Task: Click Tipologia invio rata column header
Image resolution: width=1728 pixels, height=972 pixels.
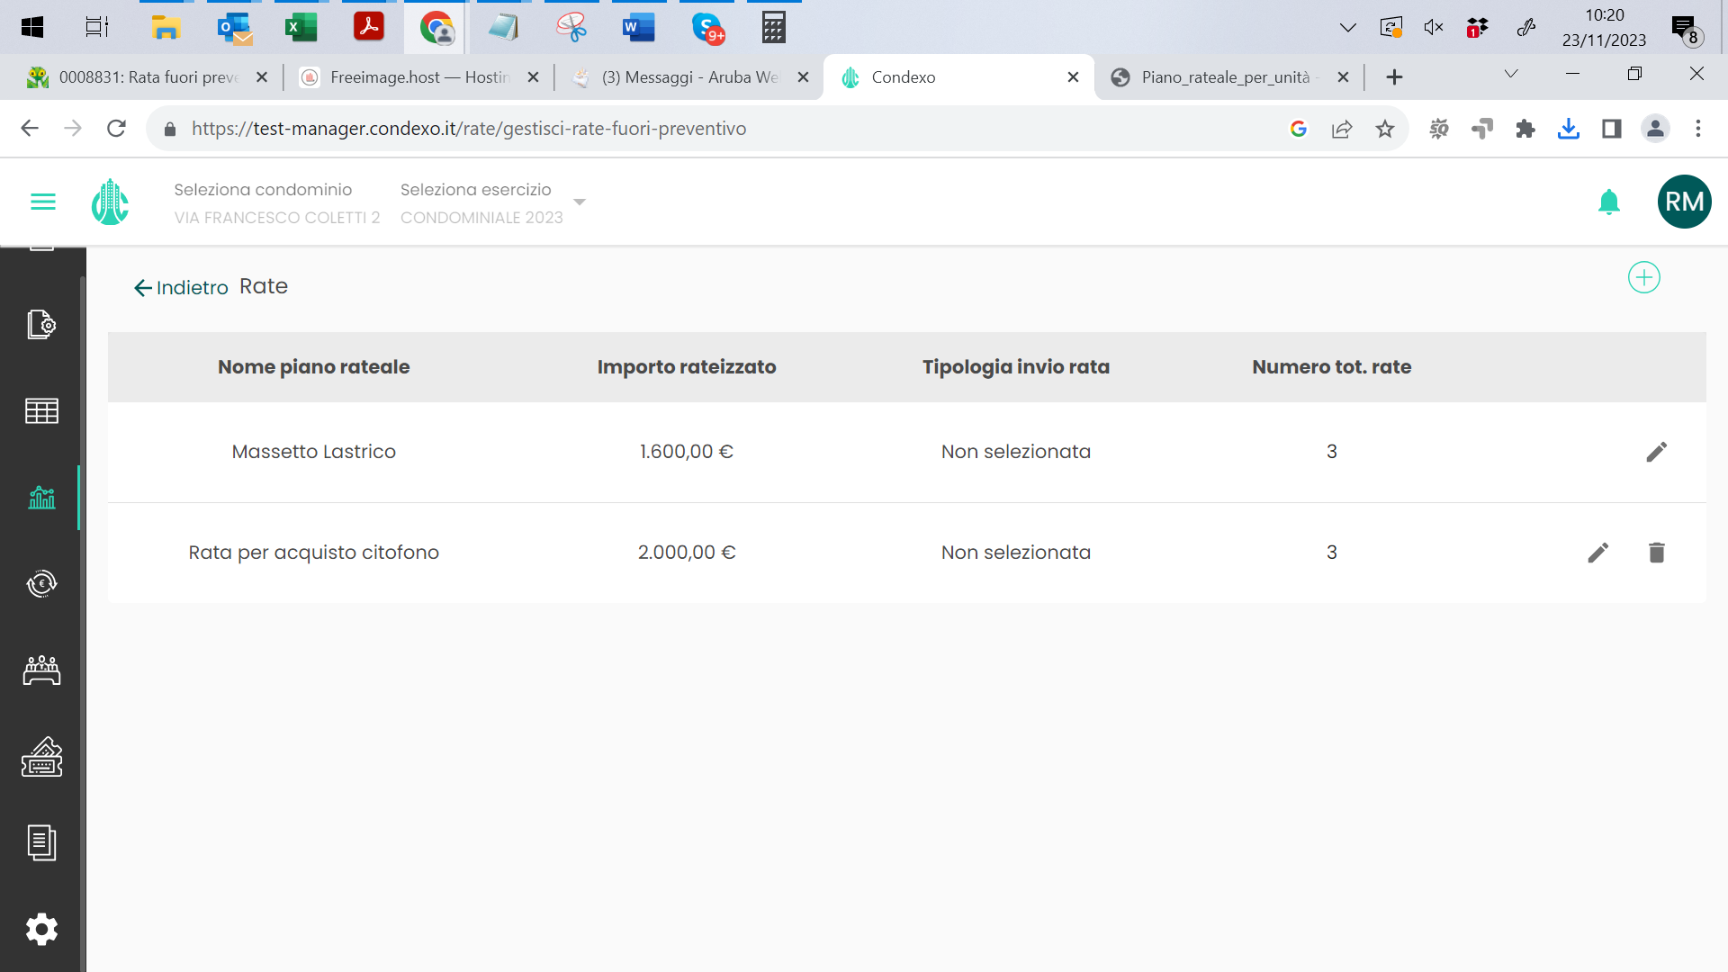Action: (1016, 367)
